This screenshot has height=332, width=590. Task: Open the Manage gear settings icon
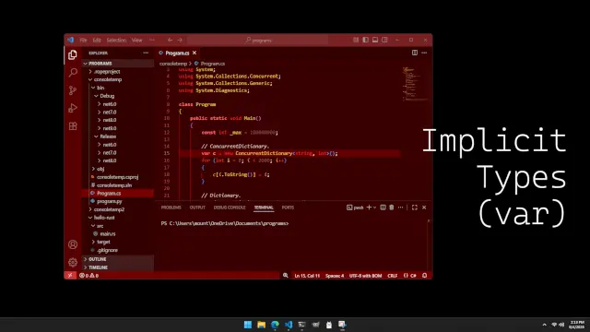[x=73, y=262]
